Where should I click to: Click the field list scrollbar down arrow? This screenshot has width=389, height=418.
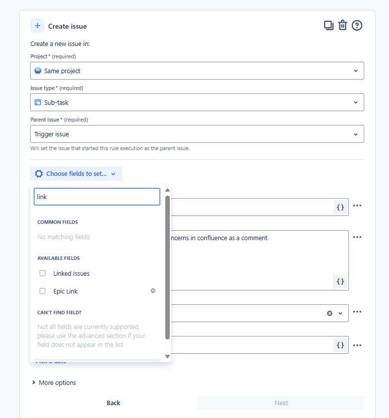point(167,356)
